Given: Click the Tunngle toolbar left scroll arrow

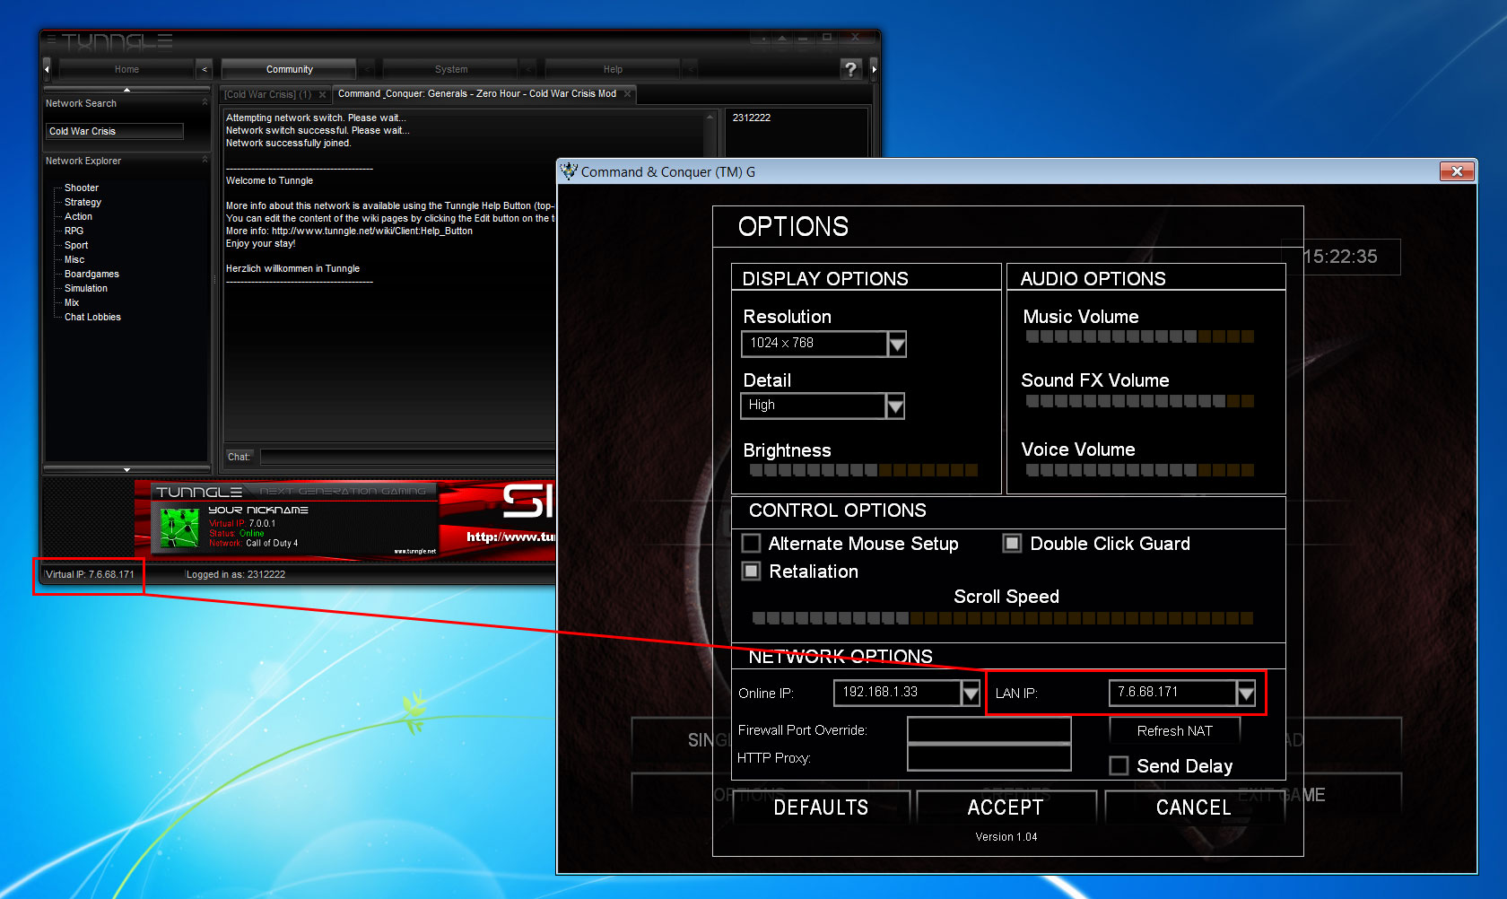Looking at the screenshot, I should point(47,69).
